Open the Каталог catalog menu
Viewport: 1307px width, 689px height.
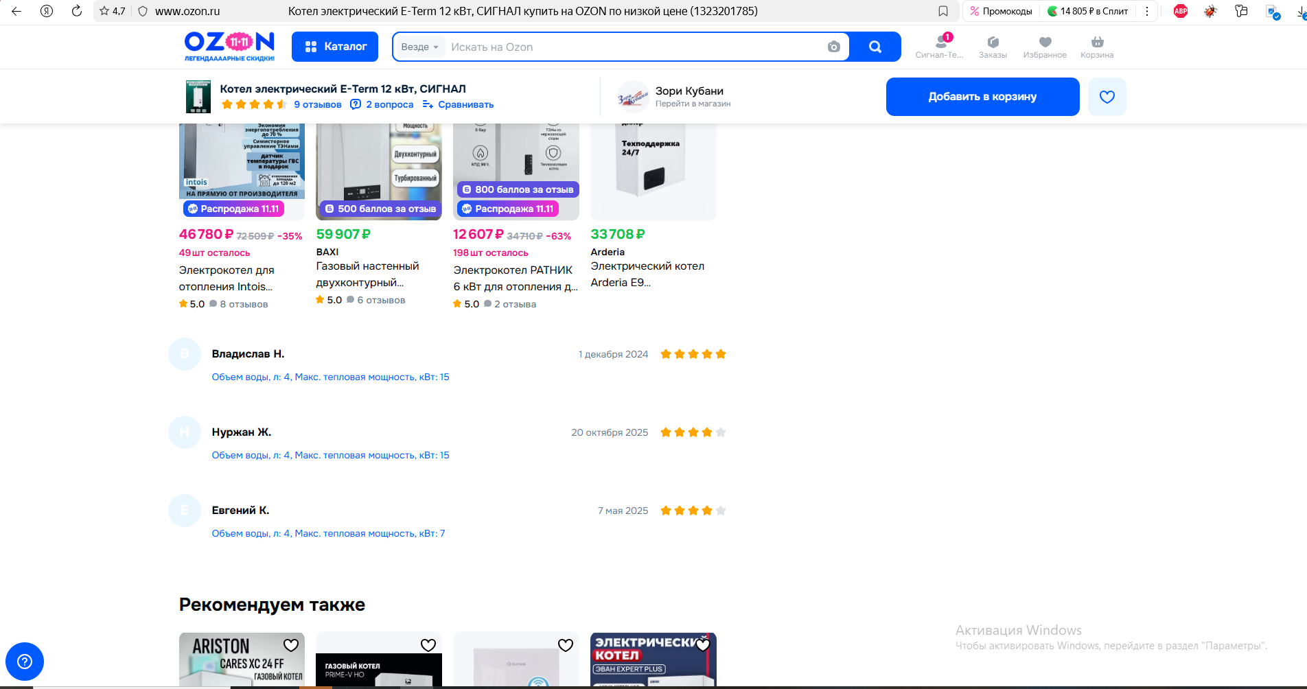point(335,47)
